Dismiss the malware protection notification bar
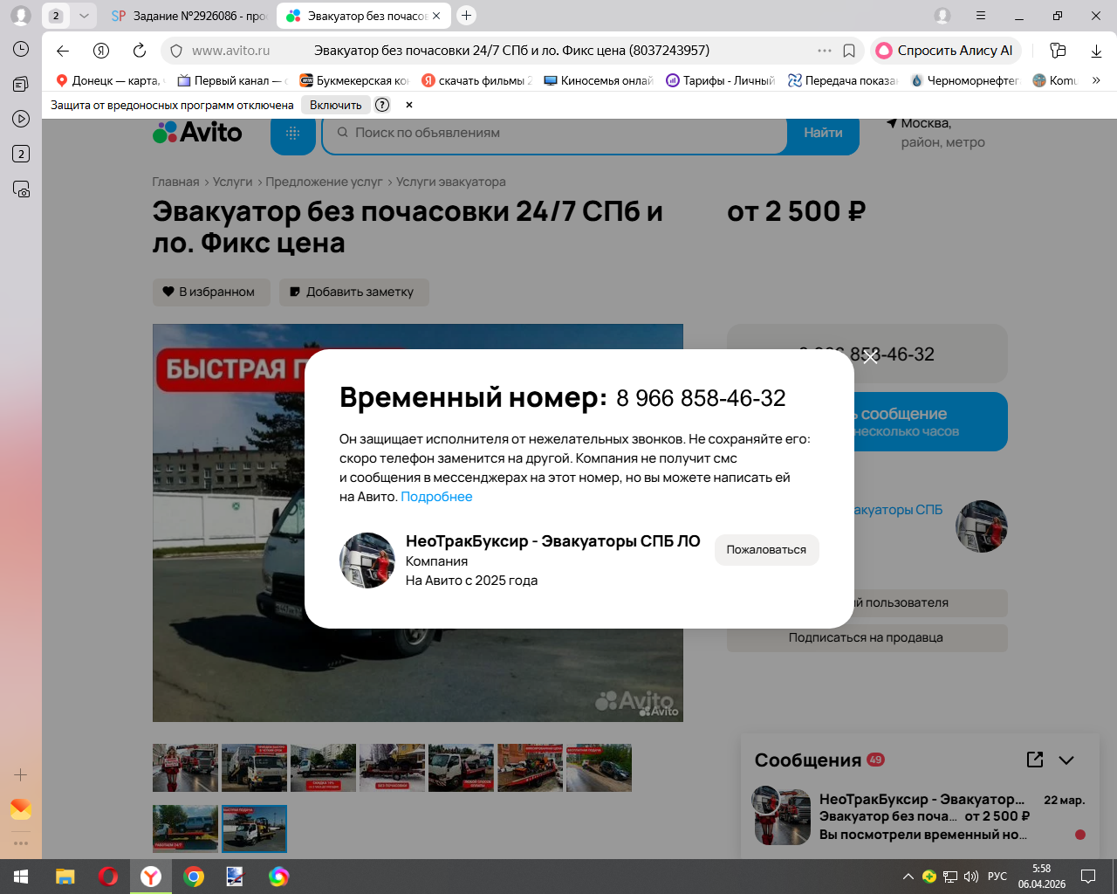The height and width of the screenshot is (894, 1117). coord(408,105)
